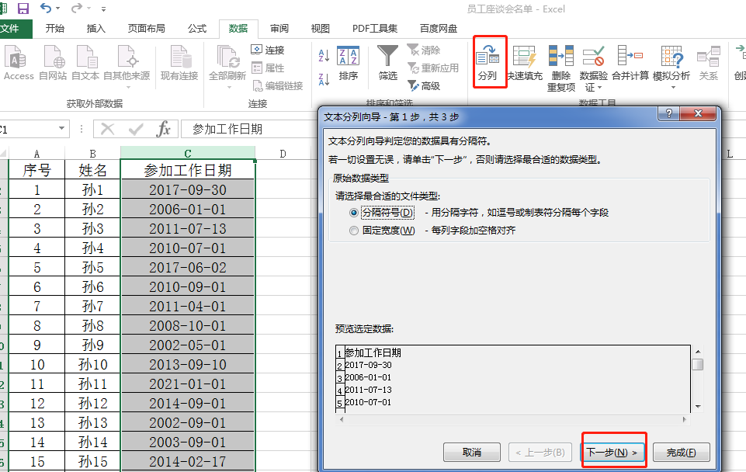The height and width of the screenshot is (472, 746).
Task: Click the 取消 (Cancel) button
Action: click(x=471, y=452)
